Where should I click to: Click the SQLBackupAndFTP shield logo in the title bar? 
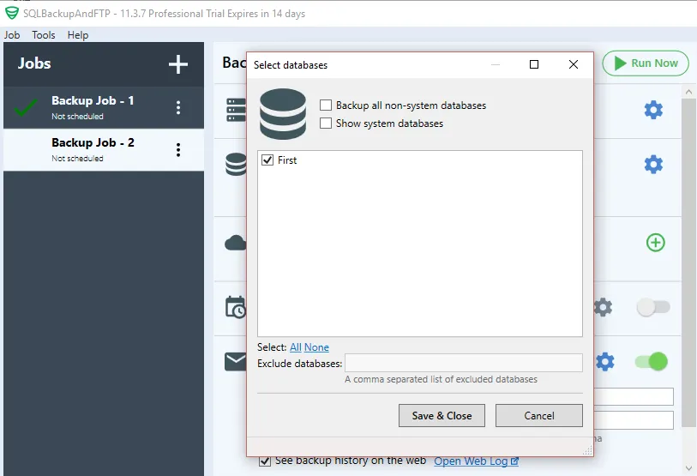point(12,13)
